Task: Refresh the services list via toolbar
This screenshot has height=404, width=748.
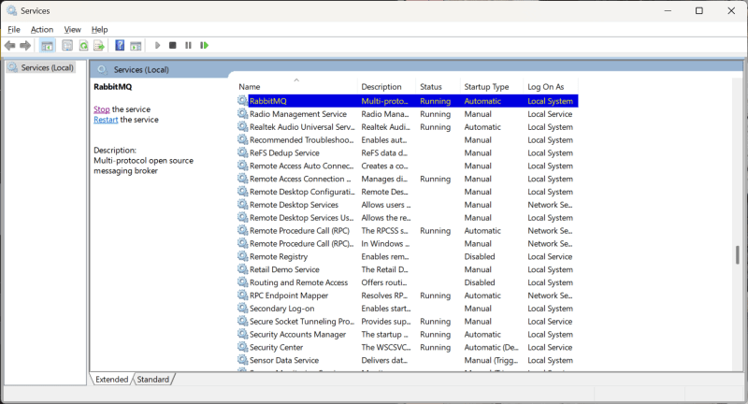Action: [x=83, y=45]
